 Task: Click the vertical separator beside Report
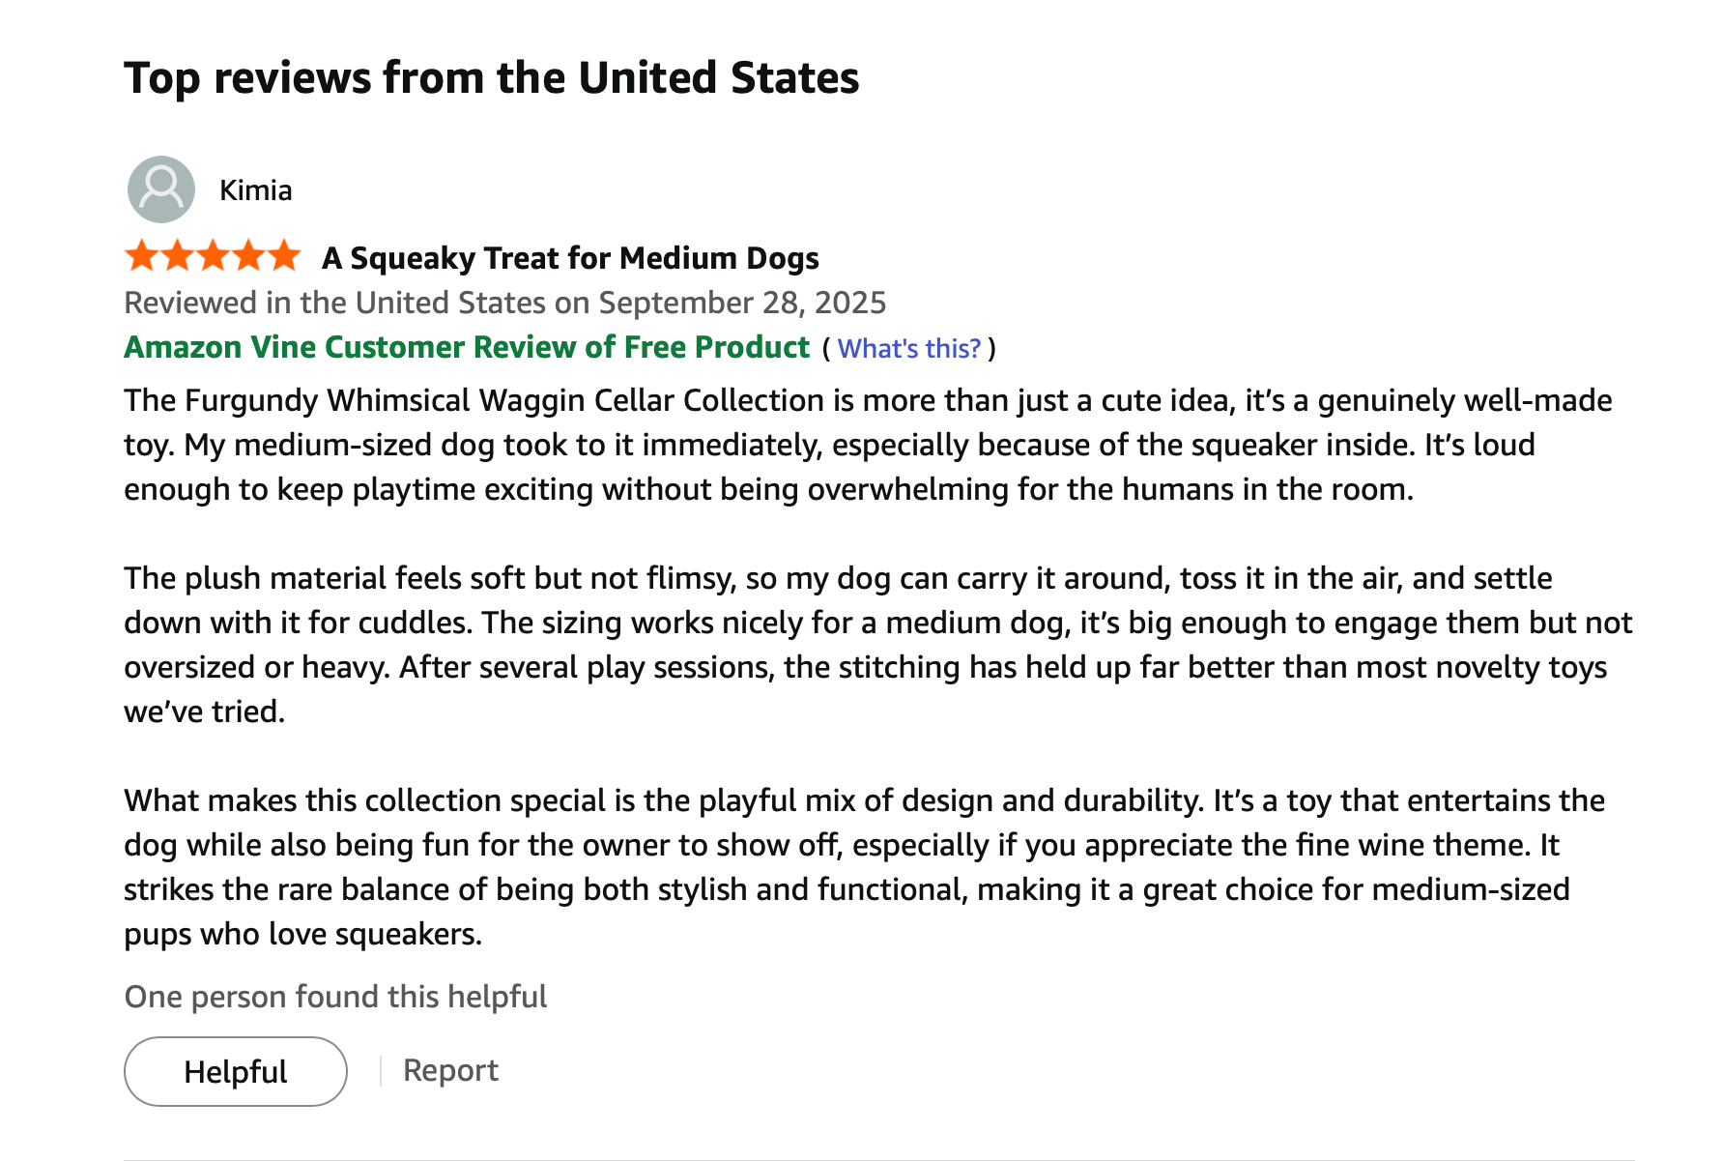(381, 1071)
